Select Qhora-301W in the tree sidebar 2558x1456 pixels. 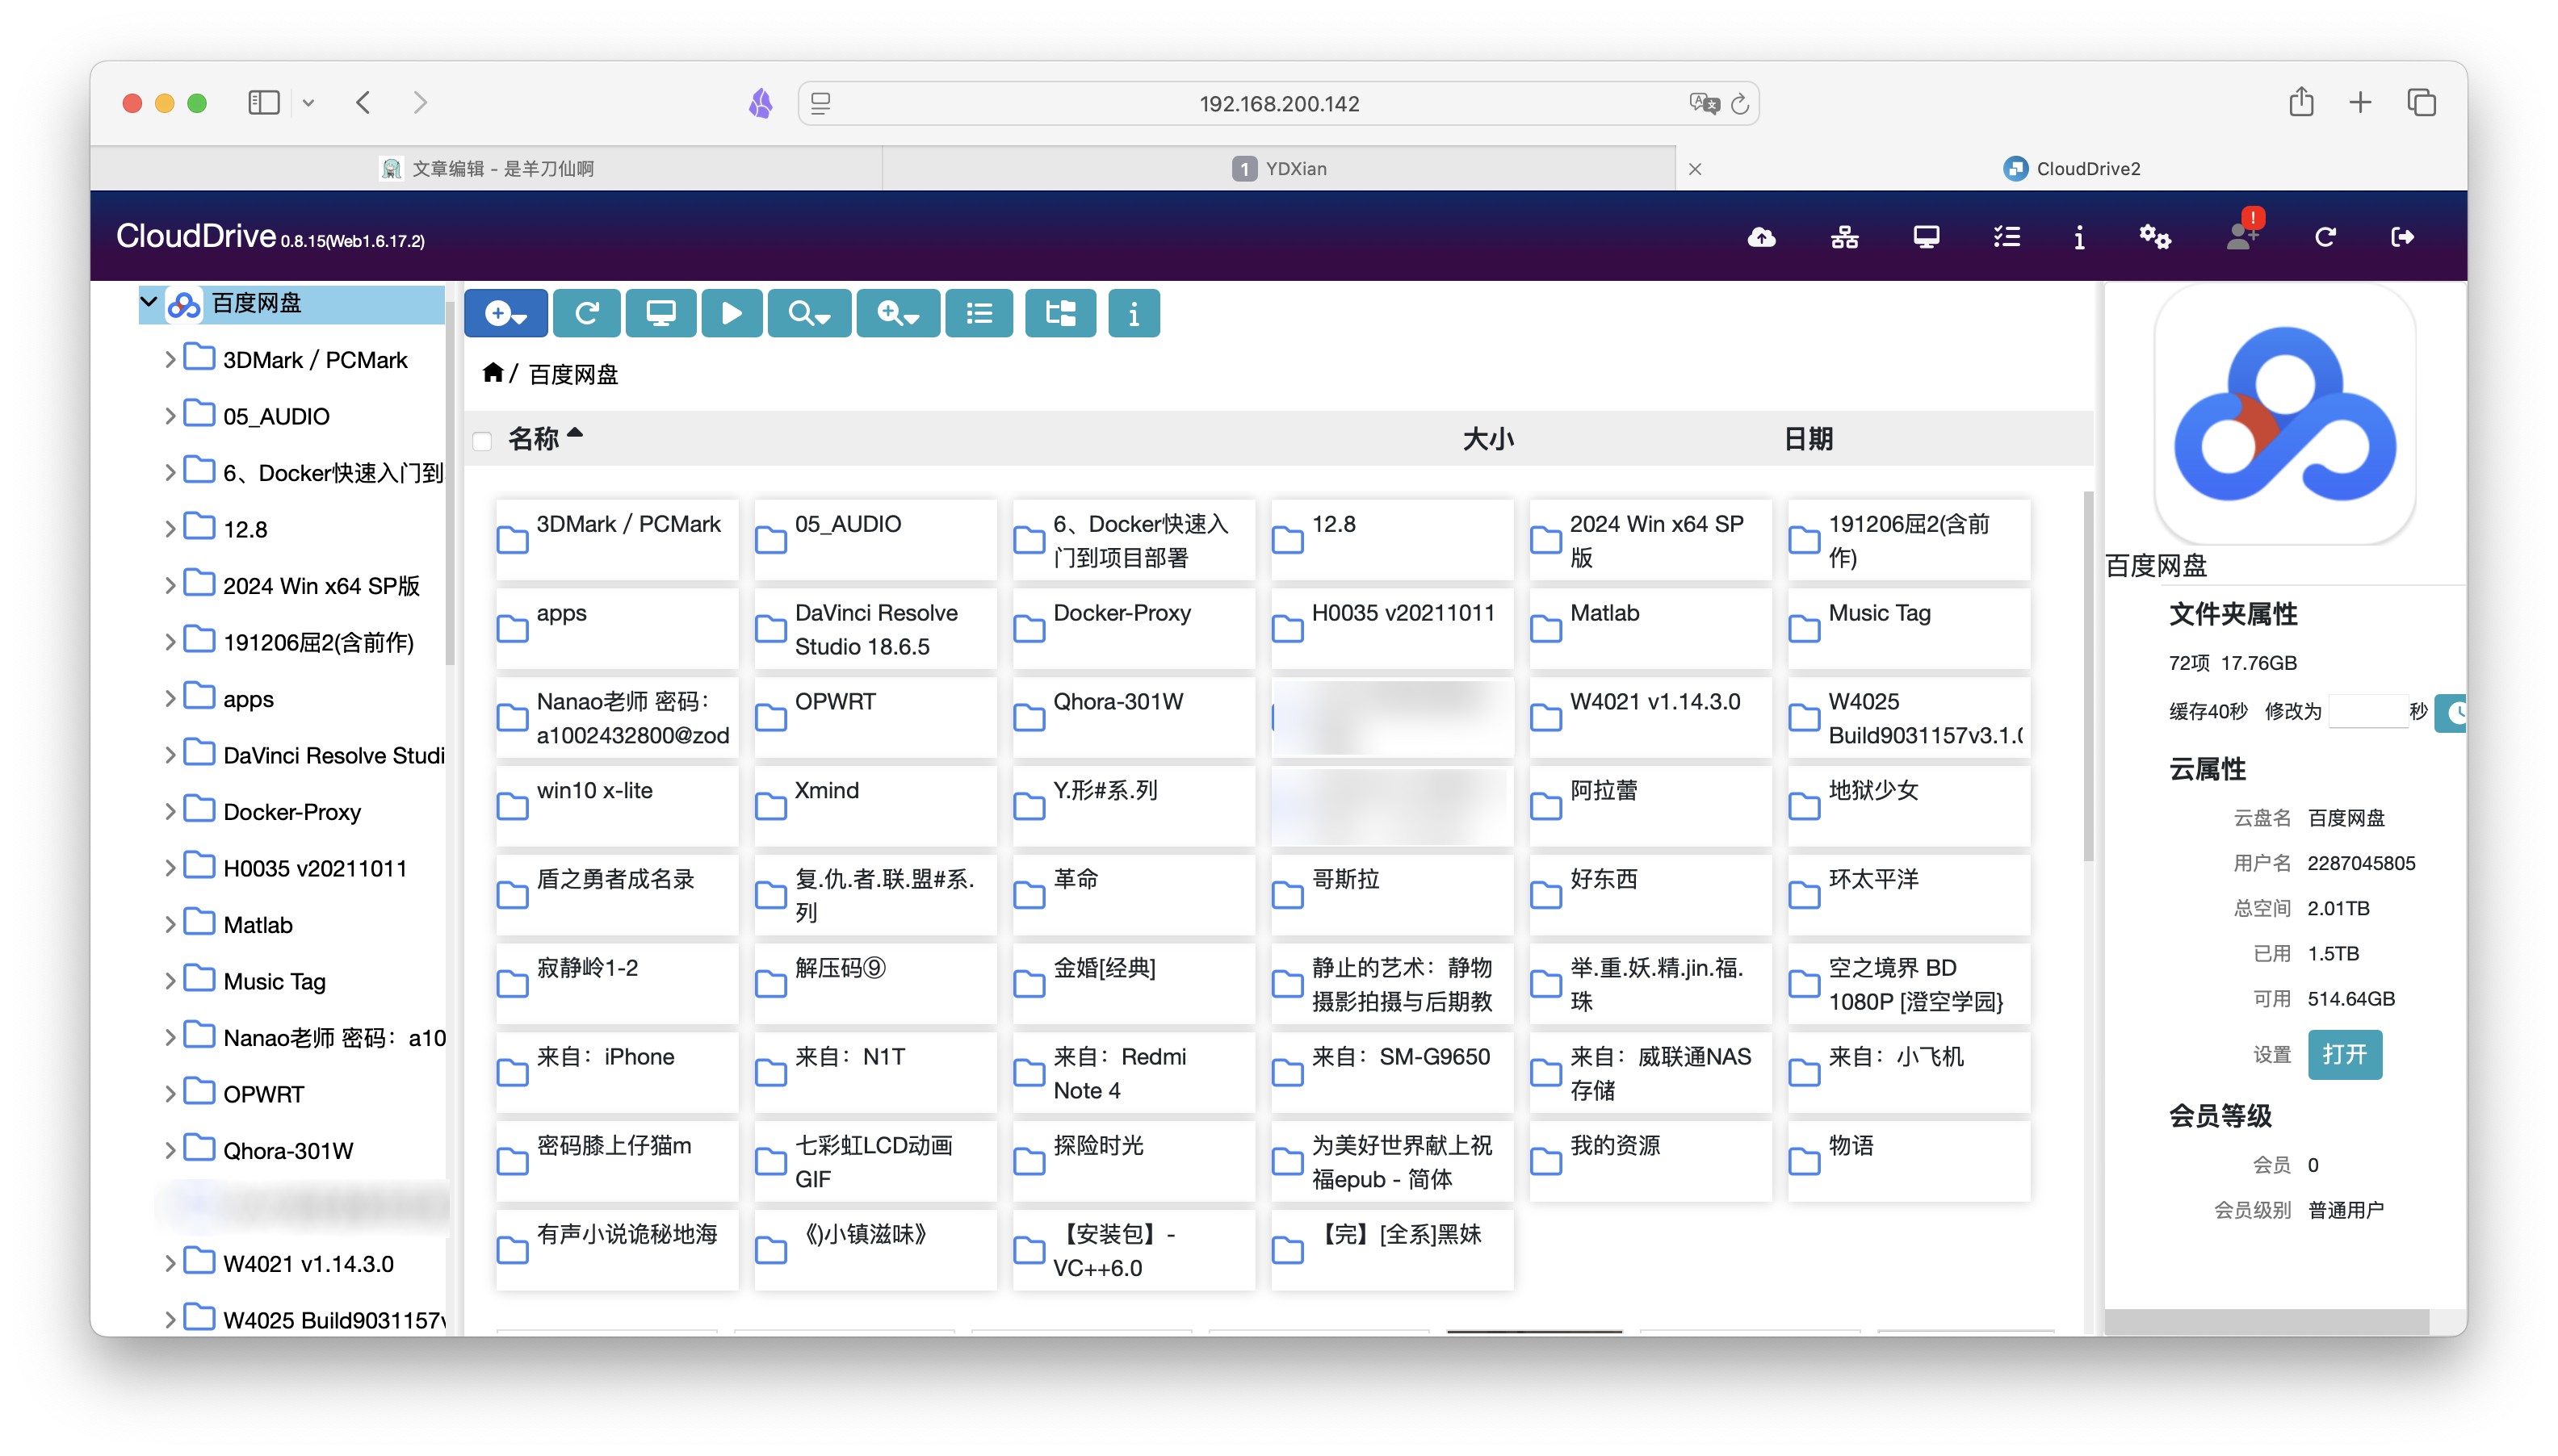(288, 1150)
